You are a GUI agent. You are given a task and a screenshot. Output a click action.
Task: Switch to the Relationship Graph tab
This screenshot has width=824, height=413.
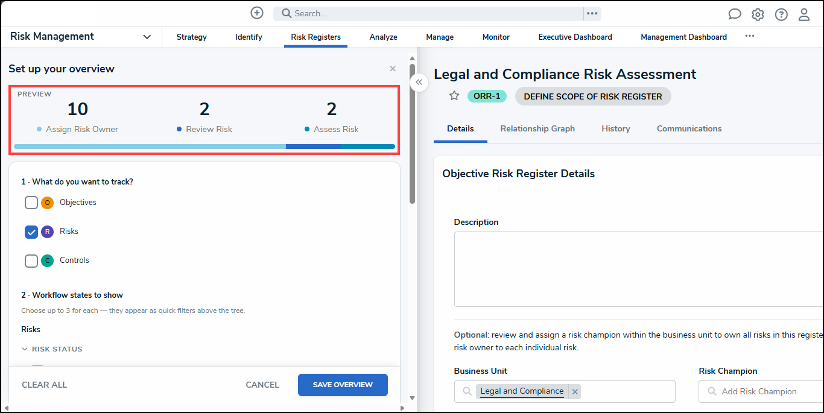537,129
